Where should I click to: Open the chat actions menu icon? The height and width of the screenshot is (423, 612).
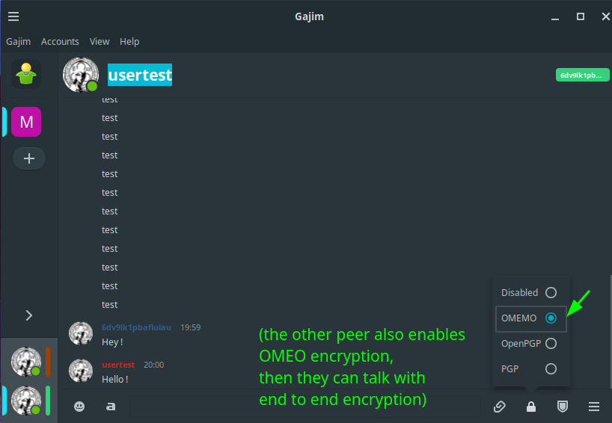tap(593, 407)
